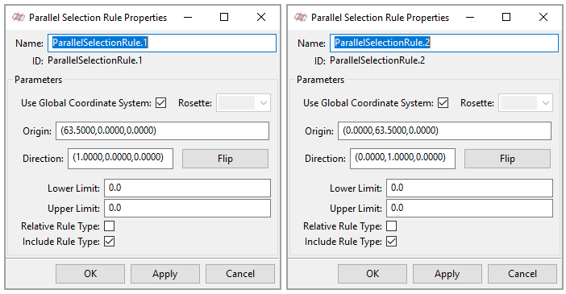
Task: Focus the Name field containing ParallelSelectionRule.2
Action: click(444, 43)
